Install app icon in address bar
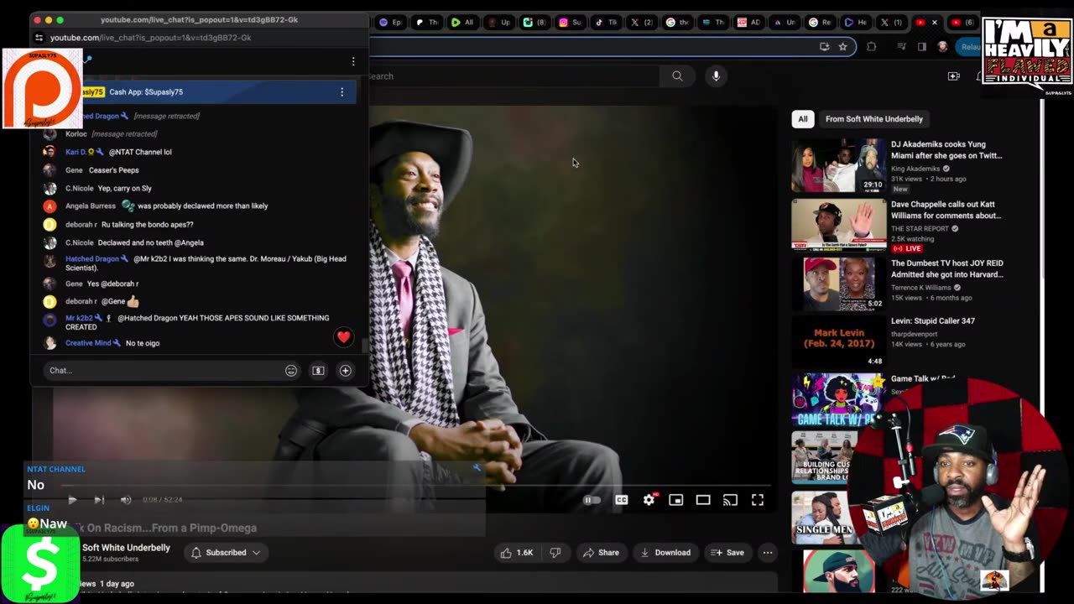Image resolution: width=1074 pixels, height=604 pixels. (x=824, y=47)
